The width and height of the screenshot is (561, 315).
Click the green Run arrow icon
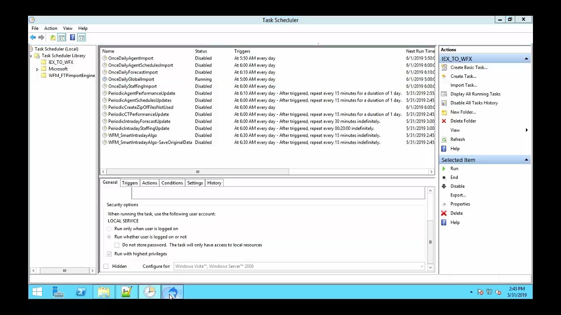[444, 168]
